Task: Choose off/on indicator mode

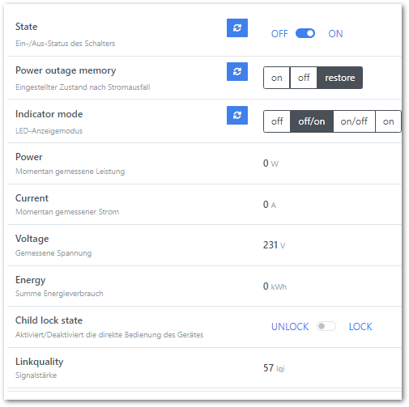Action: click(x=312, y=121)
